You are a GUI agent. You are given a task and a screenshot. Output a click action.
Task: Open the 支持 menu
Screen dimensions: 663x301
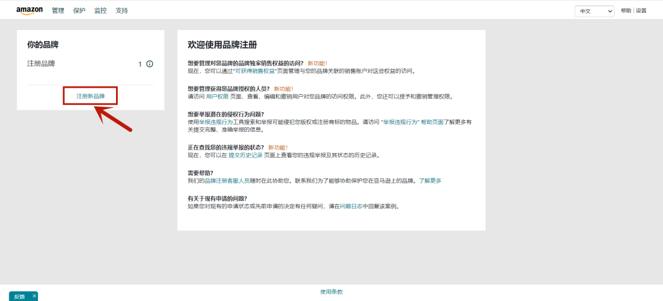click(x=122, y=11)
